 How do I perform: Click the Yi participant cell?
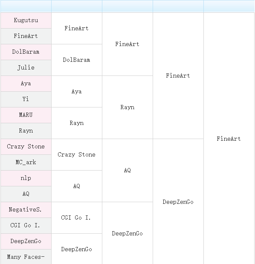click(x=26, y=99)
